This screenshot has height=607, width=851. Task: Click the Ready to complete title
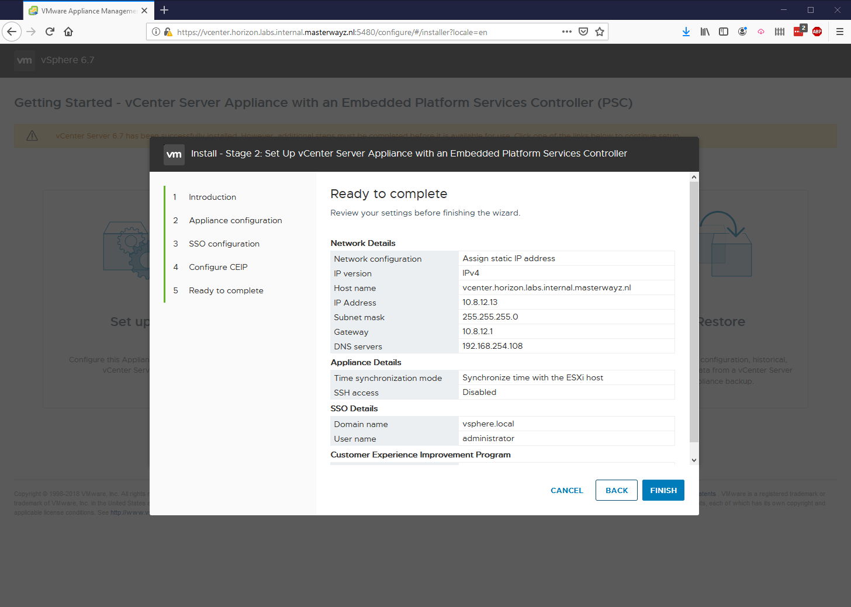[389, 194]
